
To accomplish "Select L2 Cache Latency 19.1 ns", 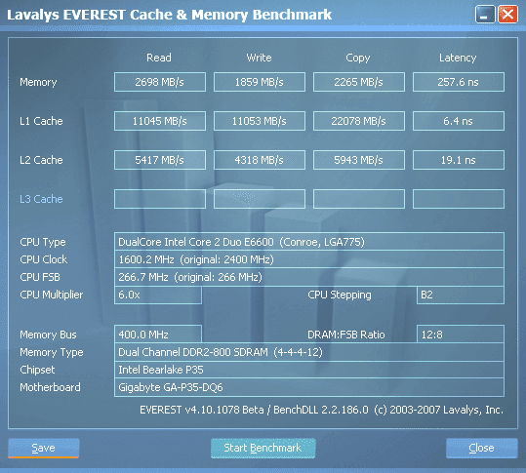I will 459,160.
